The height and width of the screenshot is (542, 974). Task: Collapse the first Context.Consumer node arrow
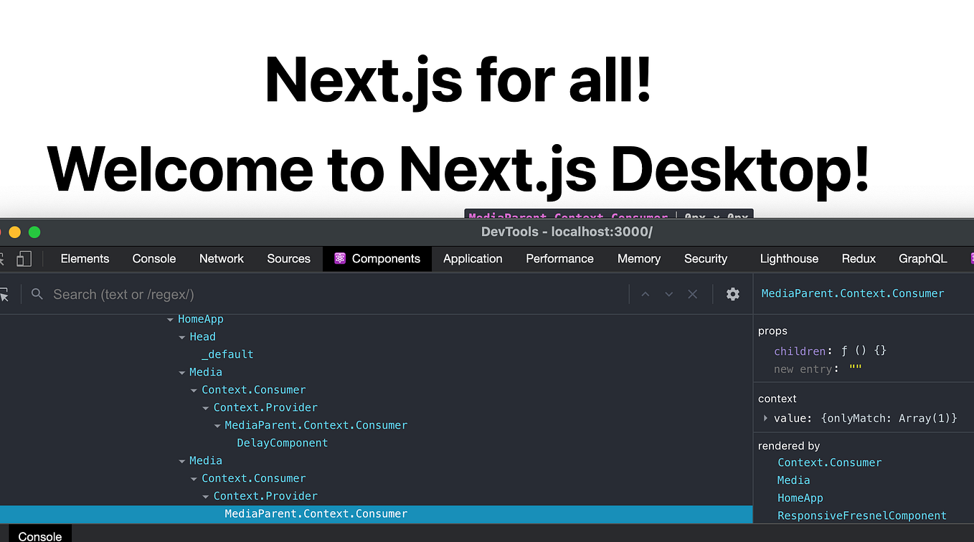pos(194,391)
